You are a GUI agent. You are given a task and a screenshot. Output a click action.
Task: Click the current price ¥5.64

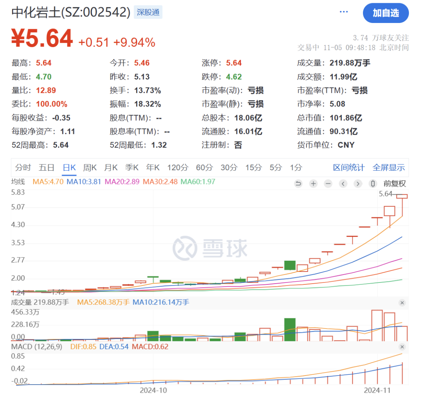point(42,38)
